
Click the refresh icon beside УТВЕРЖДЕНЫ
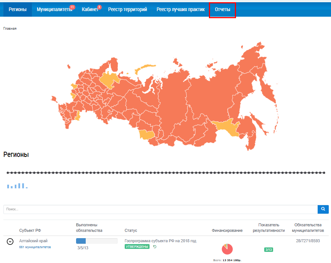(x=155, y=247)
